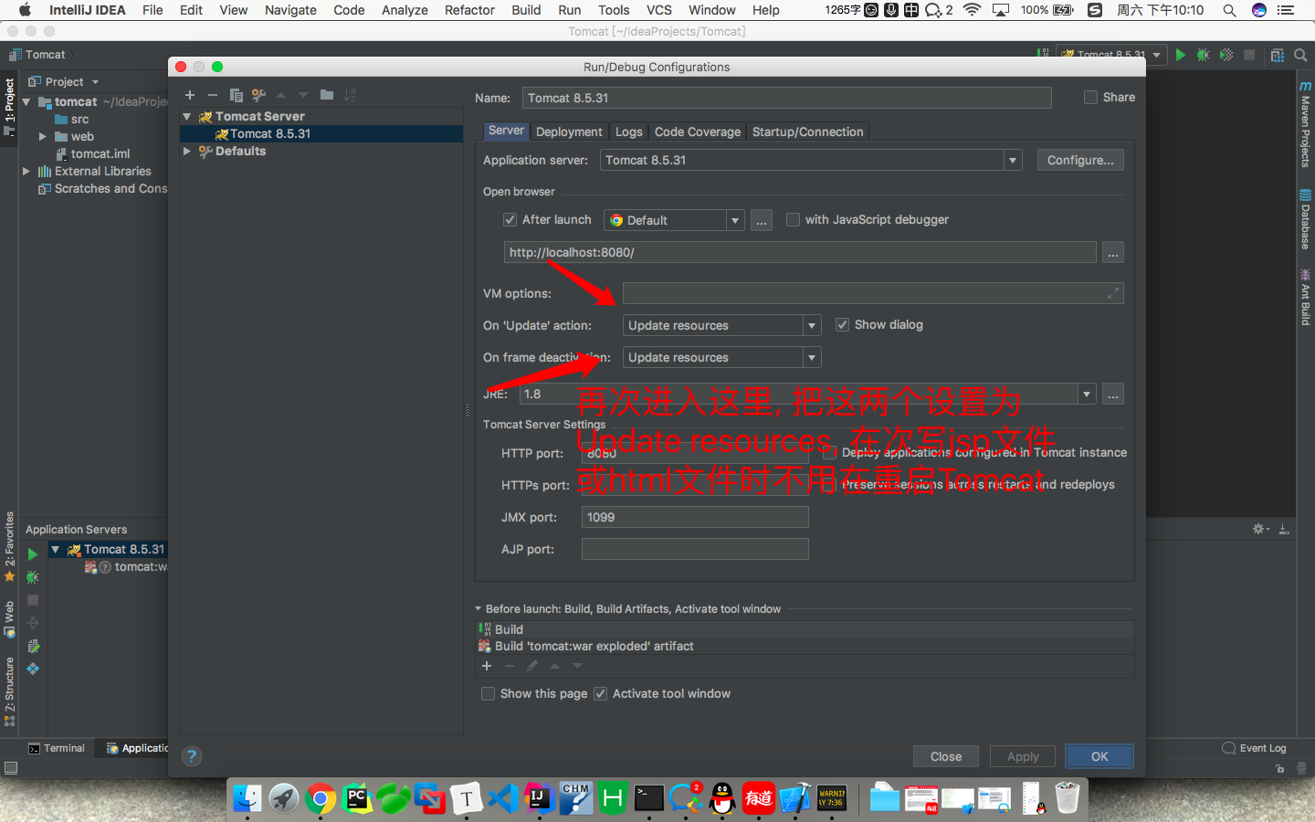Collapse Tomcat Server tree node

coord(187,116)
